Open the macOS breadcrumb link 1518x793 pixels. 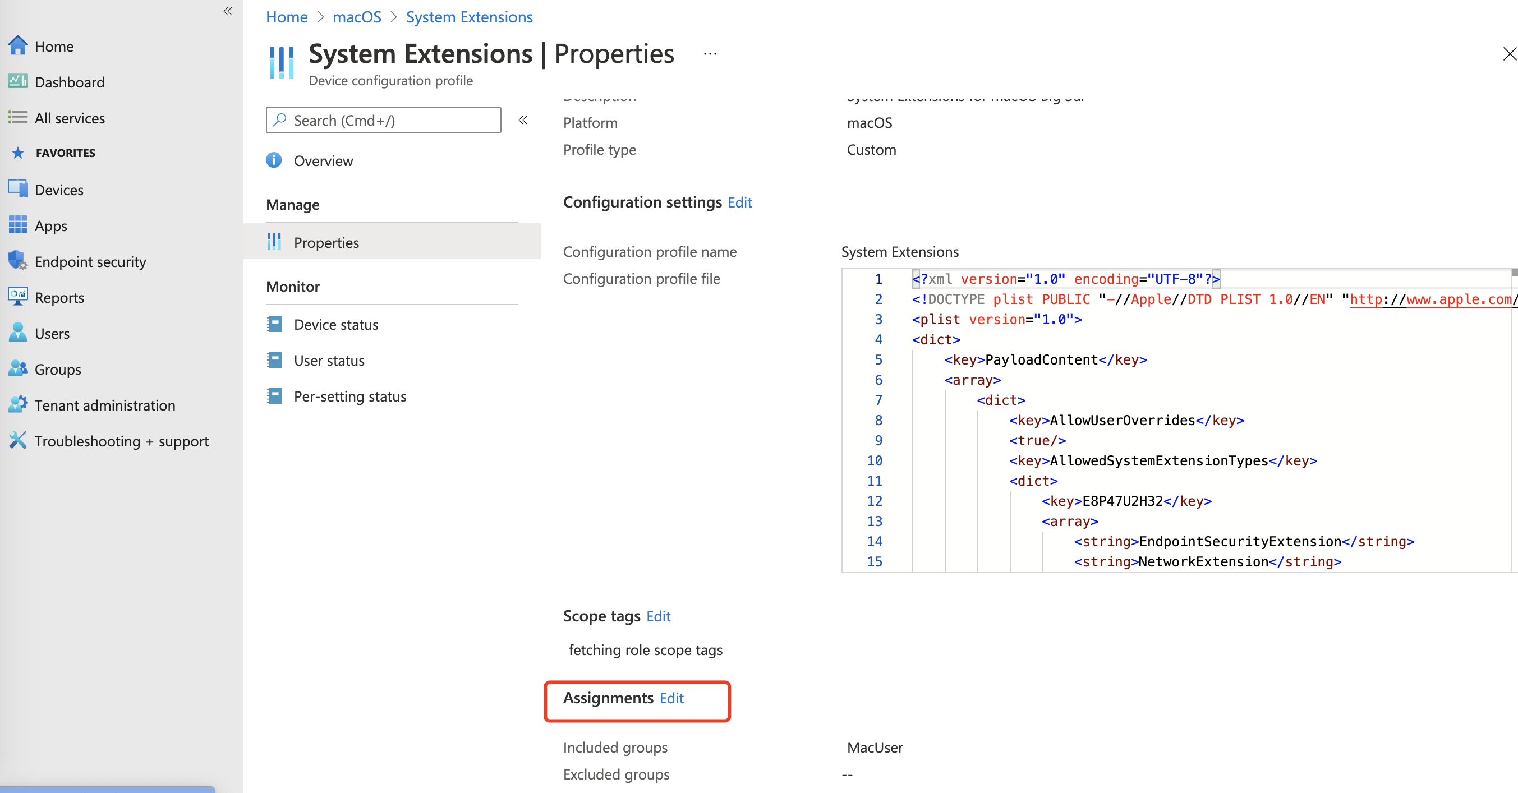[x=357, y=17]
